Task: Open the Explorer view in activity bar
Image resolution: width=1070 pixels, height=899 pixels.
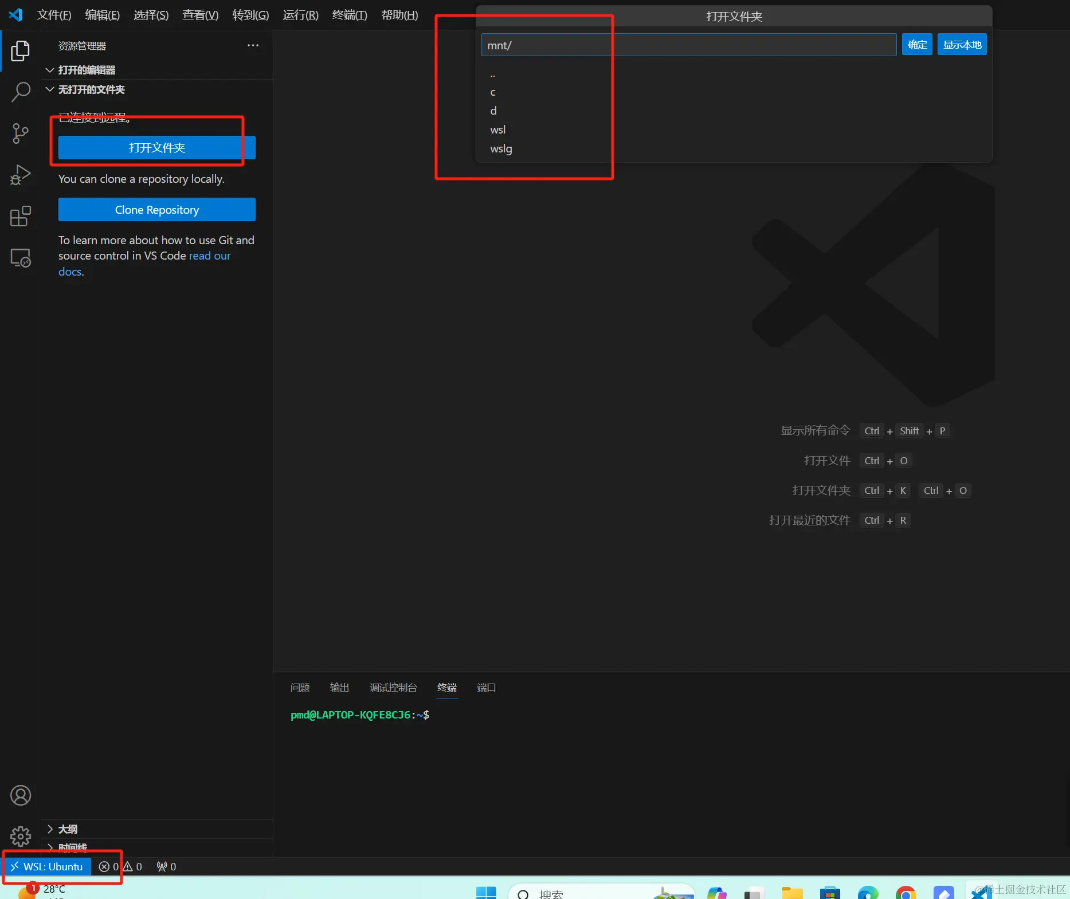Action: pos(21,51)
